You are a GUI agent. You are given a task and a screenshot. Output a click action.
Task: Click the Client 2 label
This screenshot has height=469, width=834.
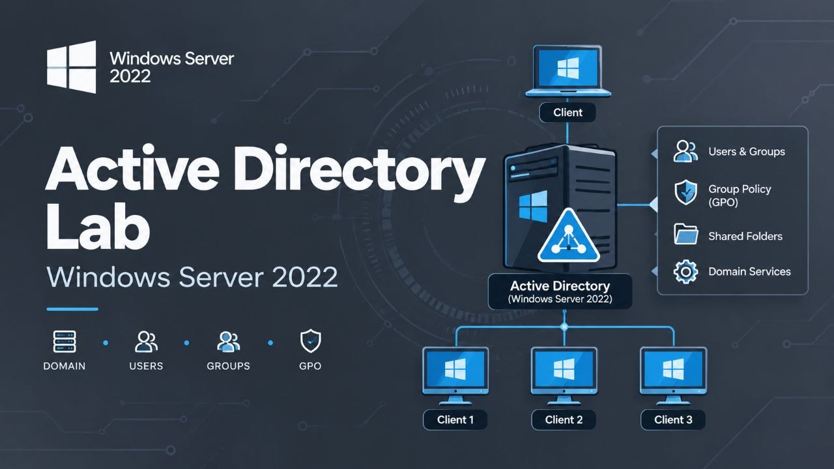coord(564,419)
